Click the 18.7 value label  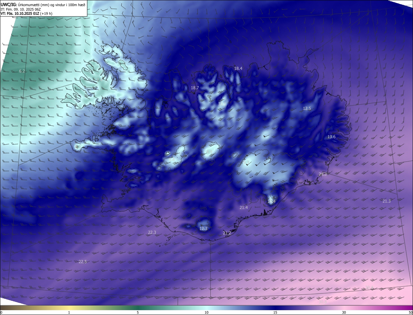(x=195, y=88)
